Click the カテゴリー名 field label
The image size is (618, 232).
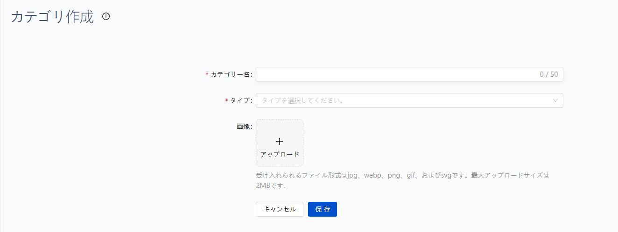click(x=231, y=74)
